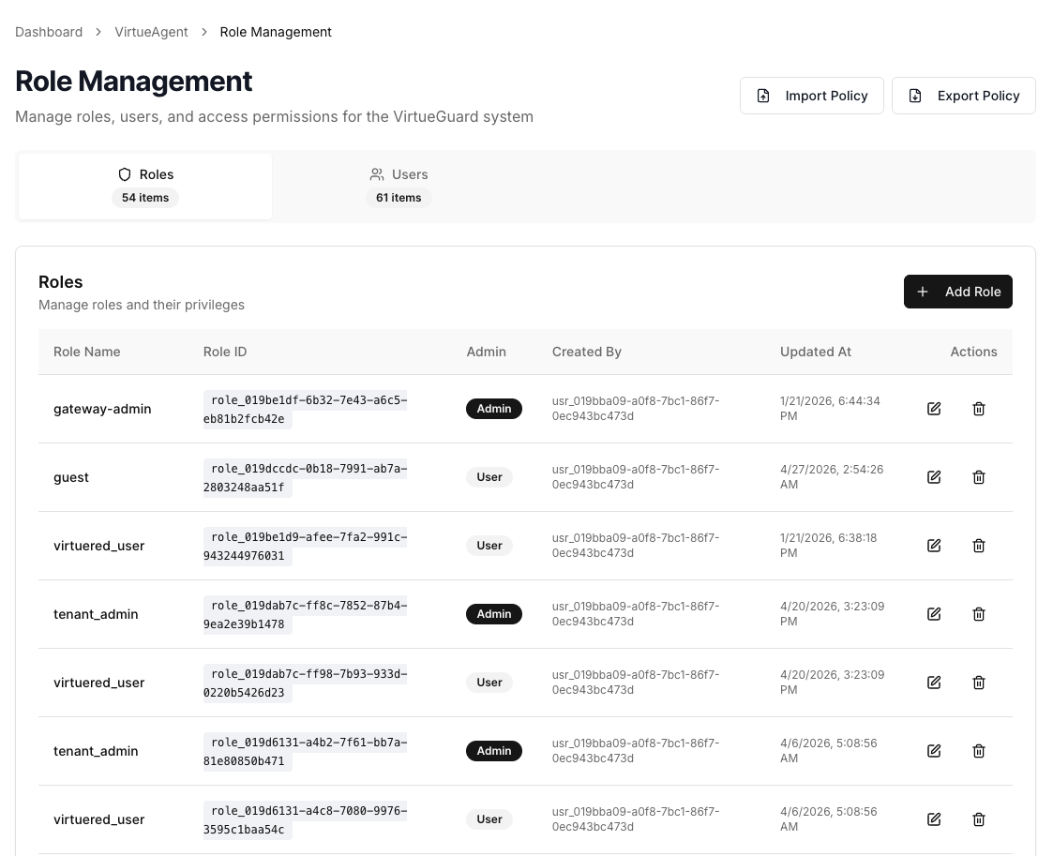1053x856 pixels.
Task: Delete virtuered_user role updated 1/21/2026
Action: 979,546
